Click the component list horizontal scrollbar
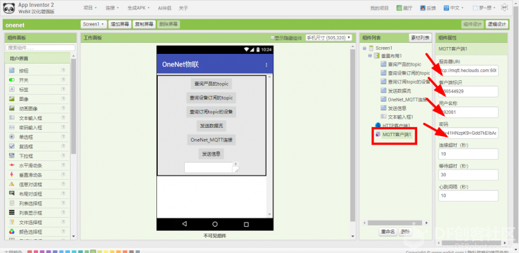Viewport: 519px width, 253px height. 394,223
